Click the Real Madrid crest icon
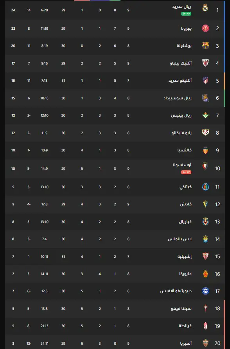This screenshot has height=349, width=230. tap(205, 8)
